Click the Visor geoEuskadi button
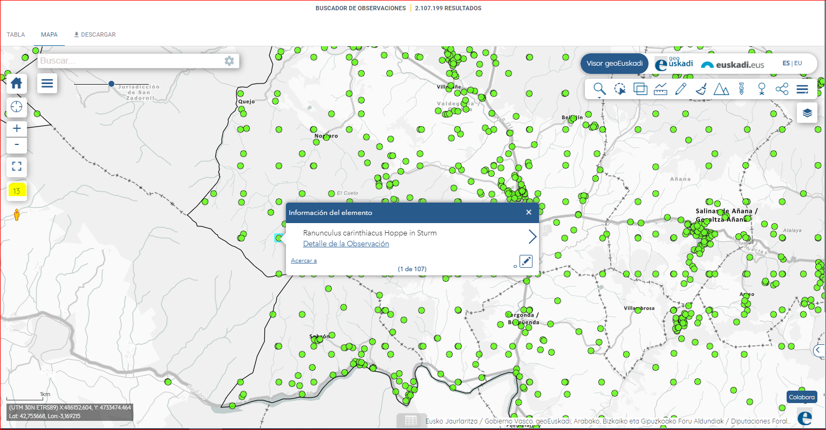This screenshot has height=430, width=826. click(614, 64)
